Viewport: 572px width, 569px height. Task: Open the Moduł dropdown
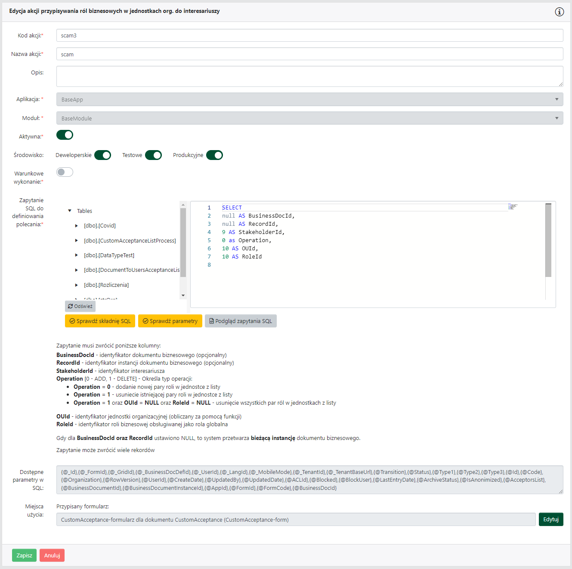coord(309,118)
